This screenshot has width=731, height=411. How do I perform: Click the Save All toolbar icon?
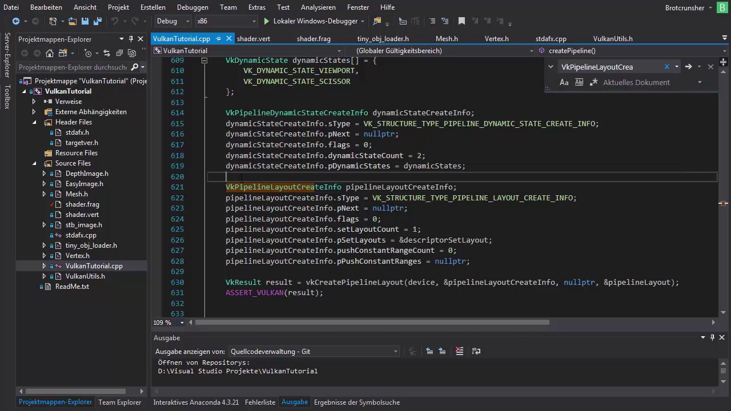click(97, 21)
